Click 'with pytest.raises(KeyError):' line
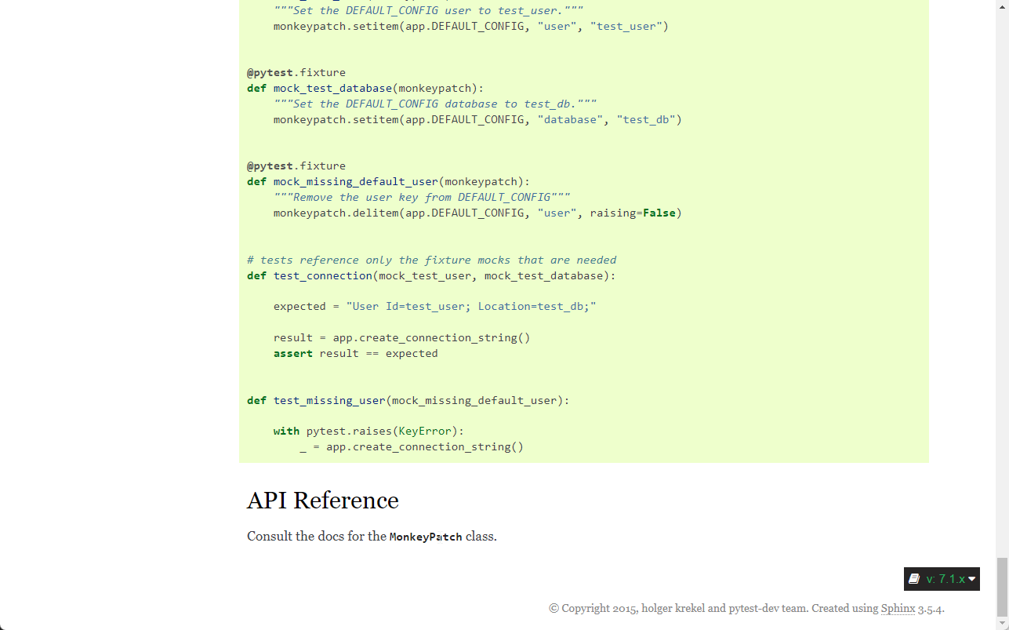The height and width of the screenshot is (630, 1009). pos(369,431)
